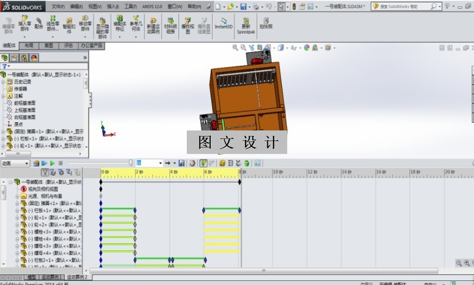Open the 工具(T) menu
Image resolution: width=474 pixels, height=285 pixels.
coord(130,6)
